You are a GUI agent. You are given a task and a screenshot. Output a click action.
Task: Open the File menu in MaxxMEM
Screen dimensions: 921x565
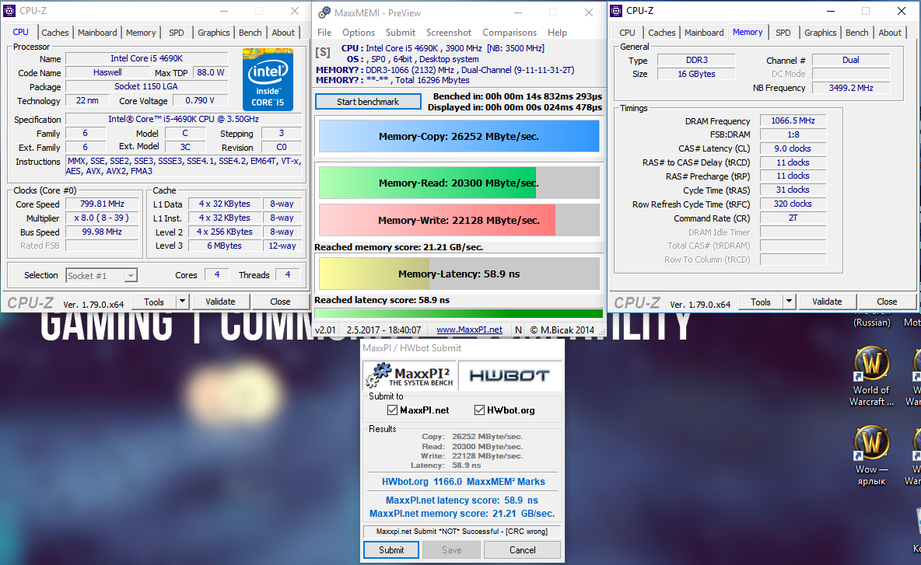pos(324,33)
